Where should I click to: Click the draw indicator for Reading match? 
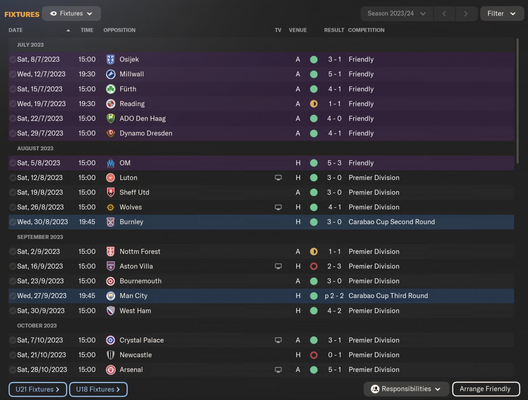[x=313, y=104]
